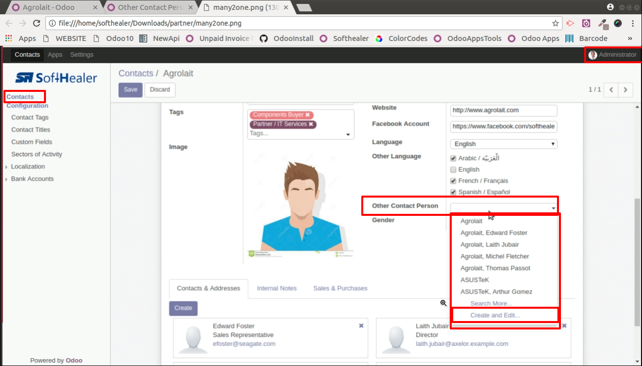Click the SoftHealer logo
The height and width of the screenshot is (366, 642).
point(56,78)
